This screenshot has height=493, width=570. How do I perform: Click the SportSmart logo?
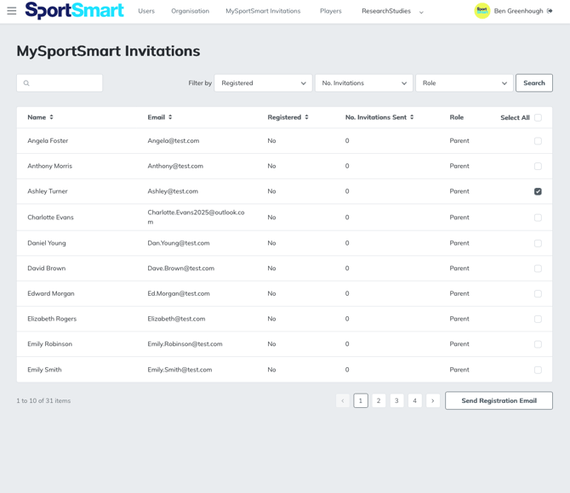click(x=74, y=11)
